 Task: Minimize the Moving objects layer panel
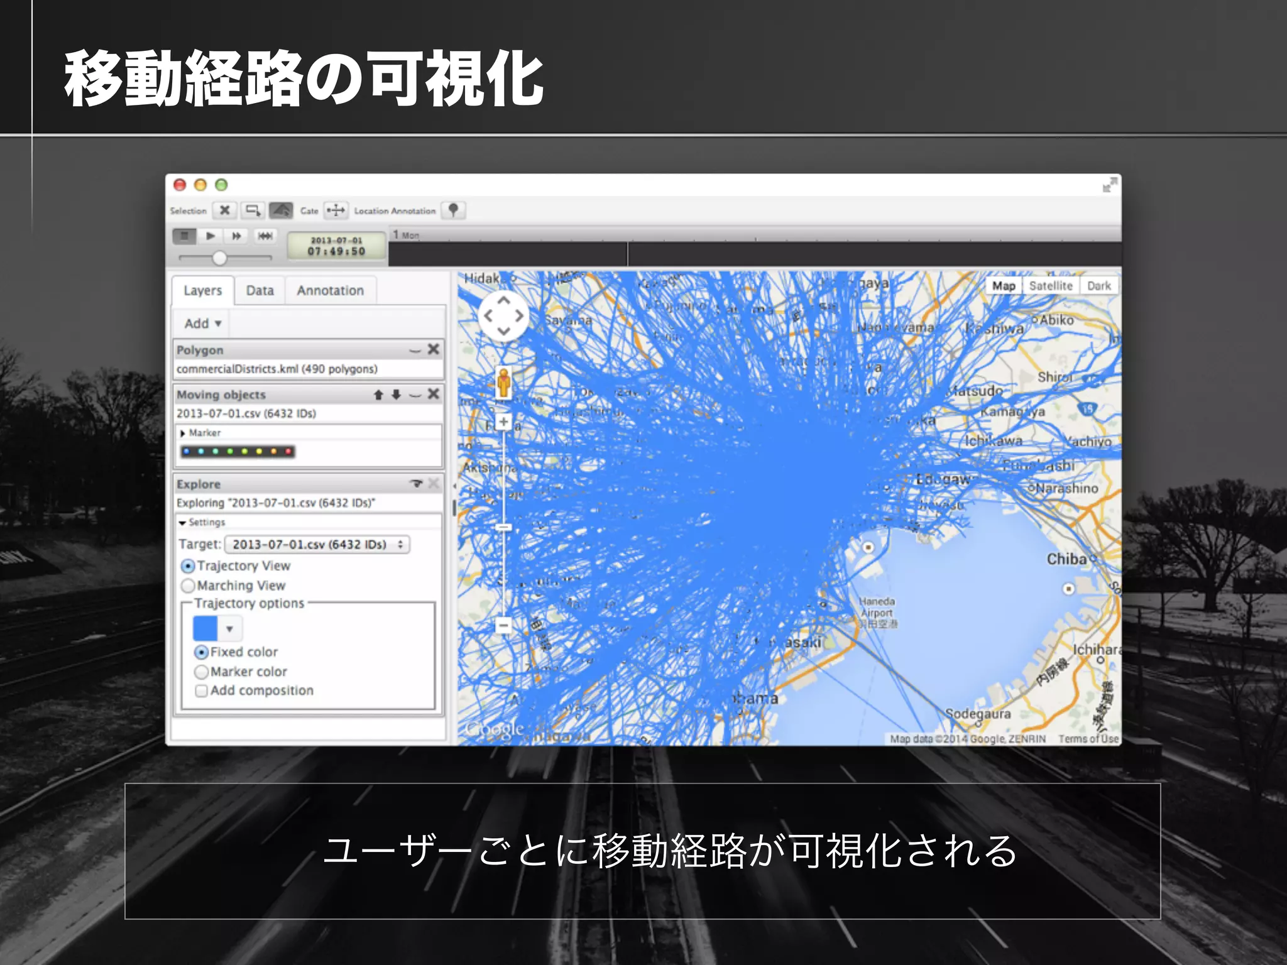415,395
